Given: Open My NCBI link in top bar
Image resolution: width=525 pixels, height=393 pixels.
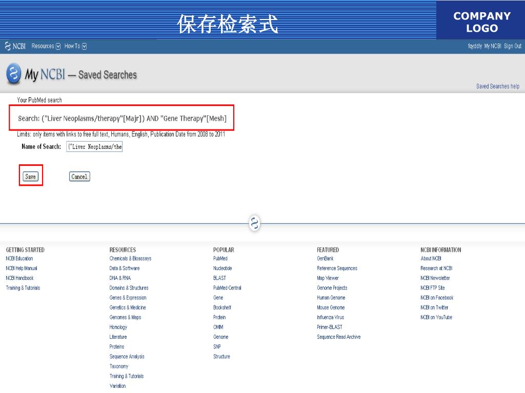Looking at the screenshot, I should click(x=493, y=46).
